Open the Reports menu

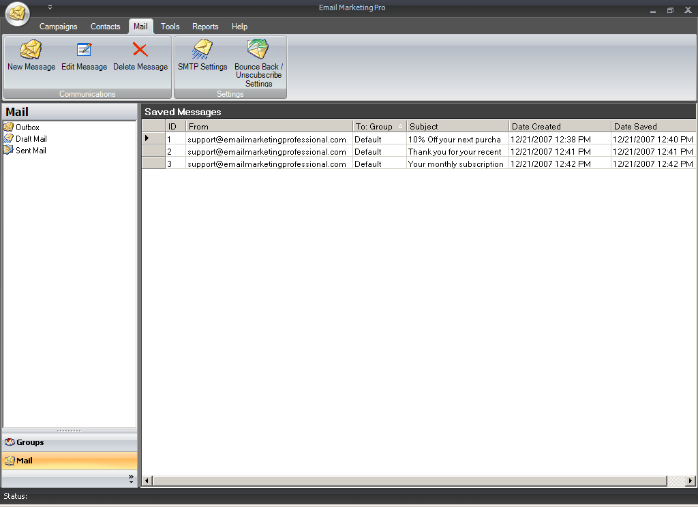[x=205, y=27]
